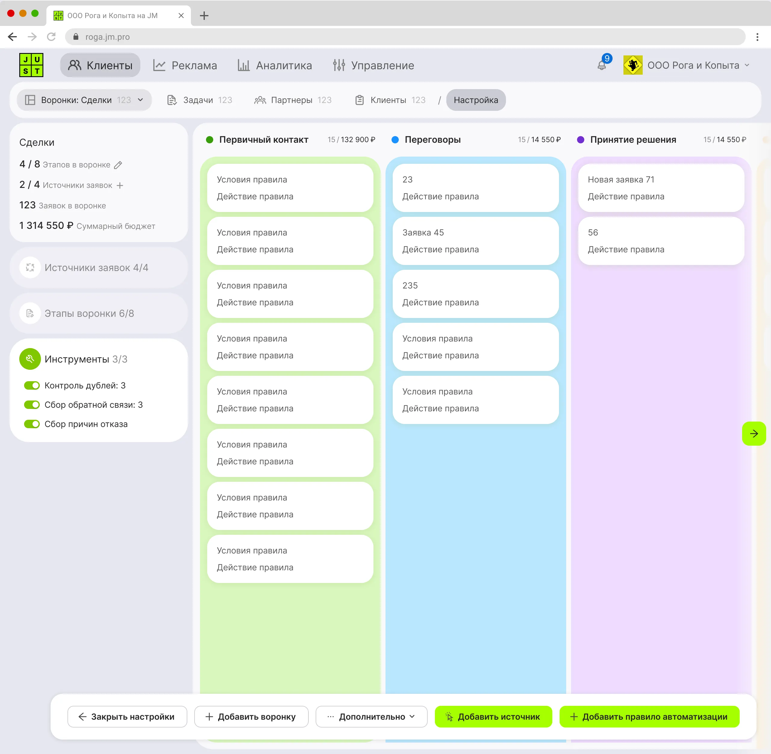The width and height of the screenshot is (771, 754).
Task: Expand the Воронки: Сделки dropdown
Action: point(84,100)
